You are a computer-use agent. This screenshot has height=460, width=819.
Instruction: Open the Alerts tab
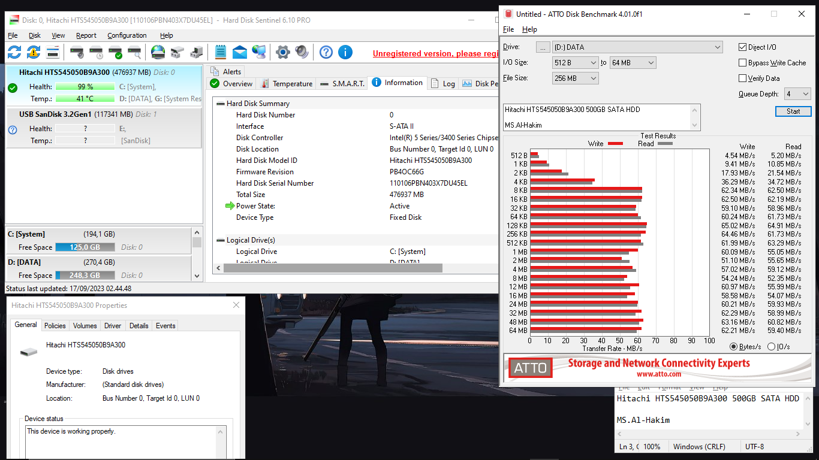click(226, 71)
